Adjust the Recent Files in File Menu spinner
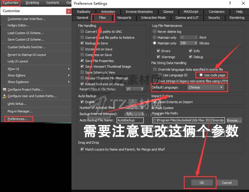 click(142, 89)
